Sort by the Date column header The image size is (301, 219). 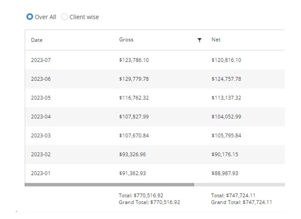click(x=37, y=40)
